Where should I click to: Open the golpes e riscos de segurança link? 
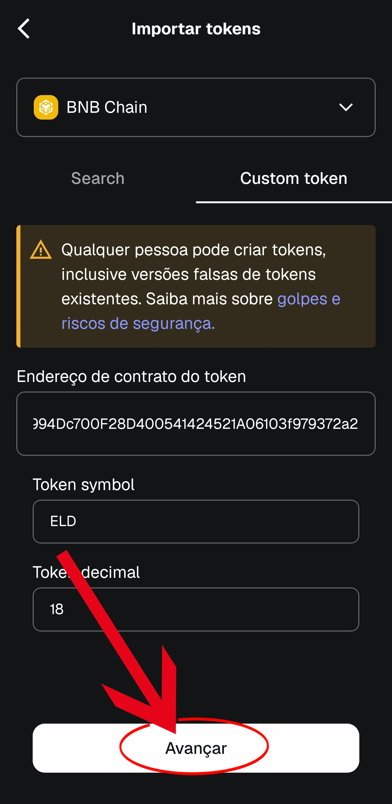(138, 323)
